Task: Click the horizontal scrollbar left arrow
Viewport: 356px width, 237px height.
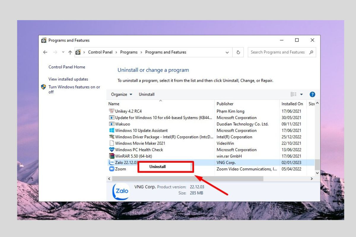Action: [x=109, y=179]
